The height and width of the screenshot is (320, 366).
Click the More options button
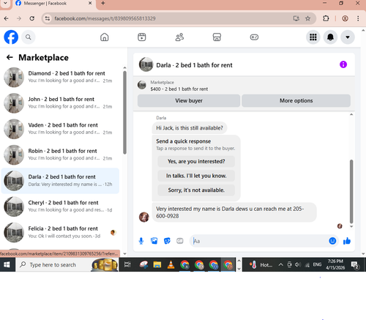click(296, 100)
